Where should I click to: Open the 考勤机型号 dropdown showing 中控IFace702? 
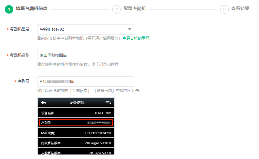(86, 29)
